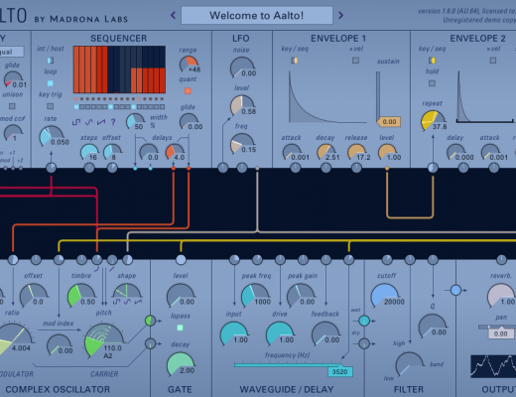Click the Envelope 1 curve display
The height and width of the screenshot is (397, 516).
click(327, 97)
